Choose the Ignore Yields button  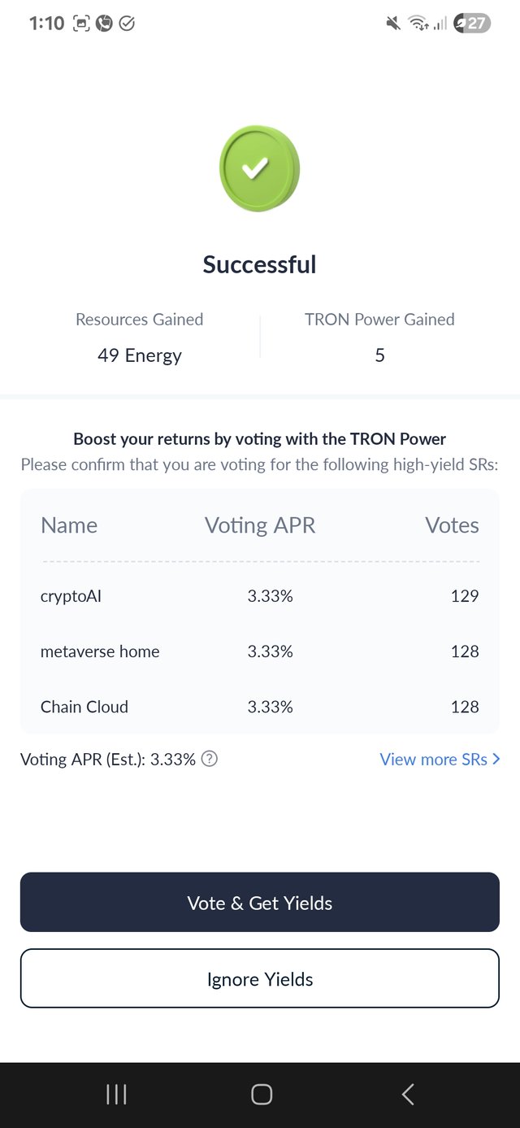(260, 978)
